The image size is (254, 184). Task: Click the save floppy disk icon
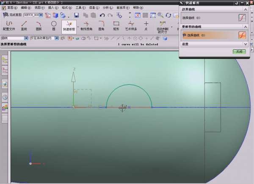pos(76,15)
